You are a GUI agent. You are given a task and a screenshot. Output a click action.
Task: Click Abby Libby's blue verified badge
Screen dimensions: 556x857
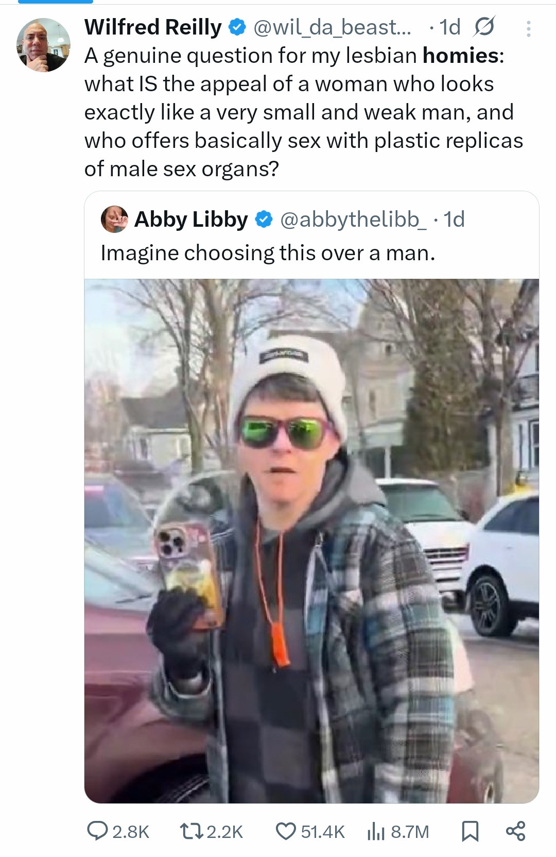pos(264,220)
